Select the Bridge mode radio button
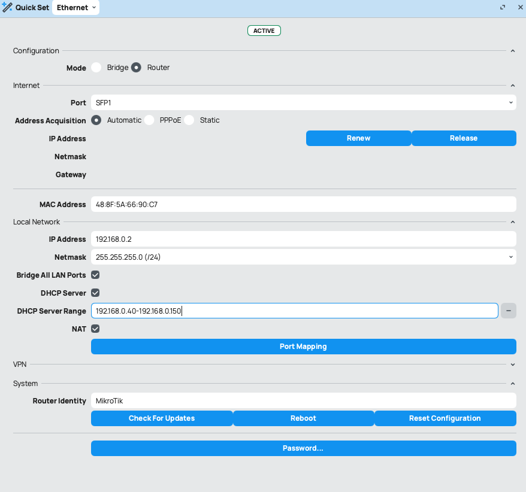Screen dimensions: 526x492 (x=96, y=68)
